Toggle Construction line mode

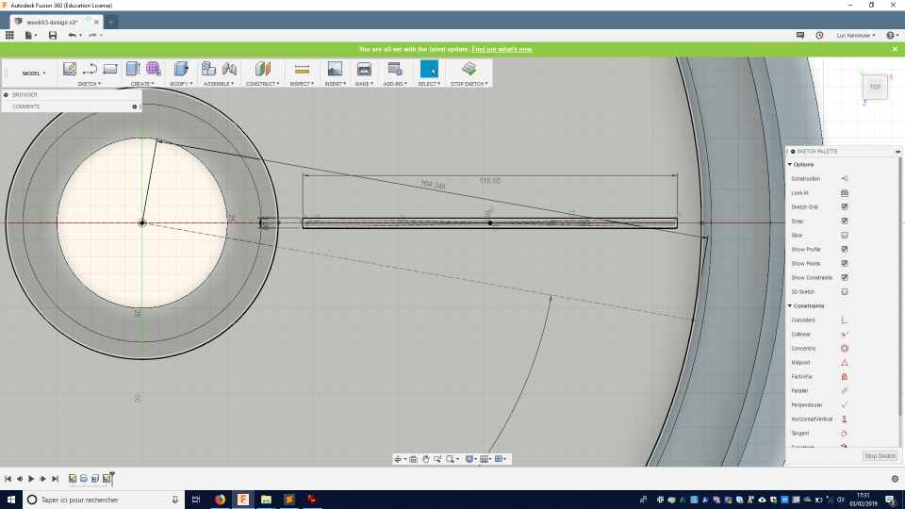[x=845, y=178]
